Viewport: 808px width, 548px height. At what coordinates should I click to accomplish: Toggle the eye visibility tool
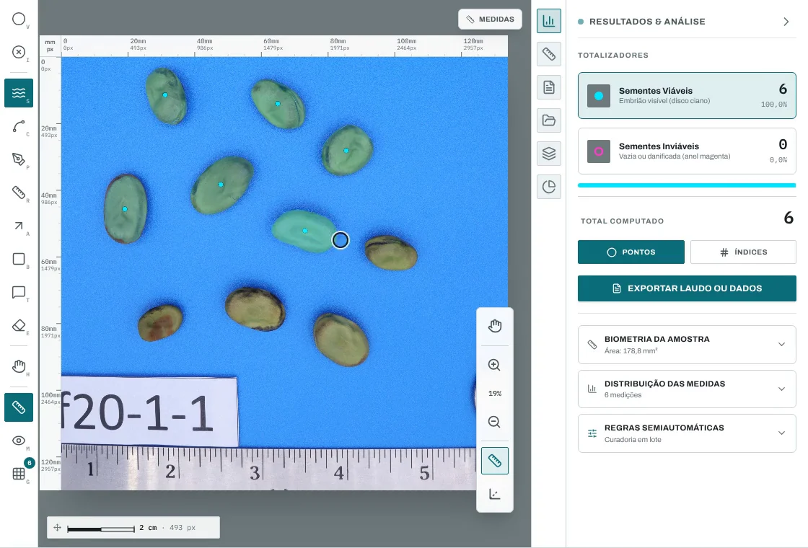pos(19,441)
